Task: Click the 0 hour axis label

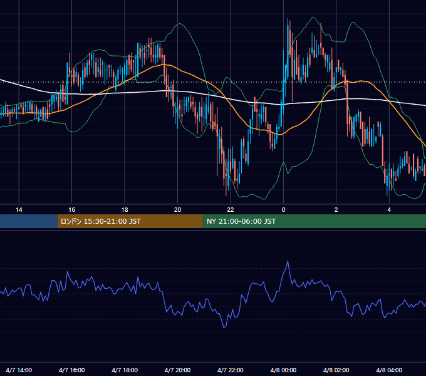Action: [x=283, y=209]
